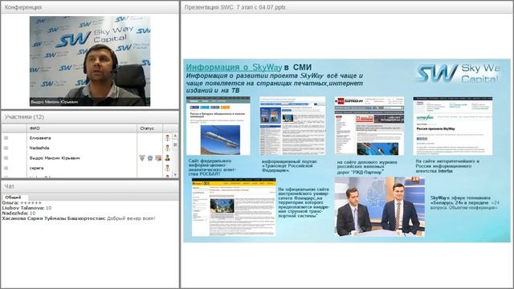Screen dimensions: 514x289
Task: Click the user avatar icon for серега
Action: click(168, 168)
